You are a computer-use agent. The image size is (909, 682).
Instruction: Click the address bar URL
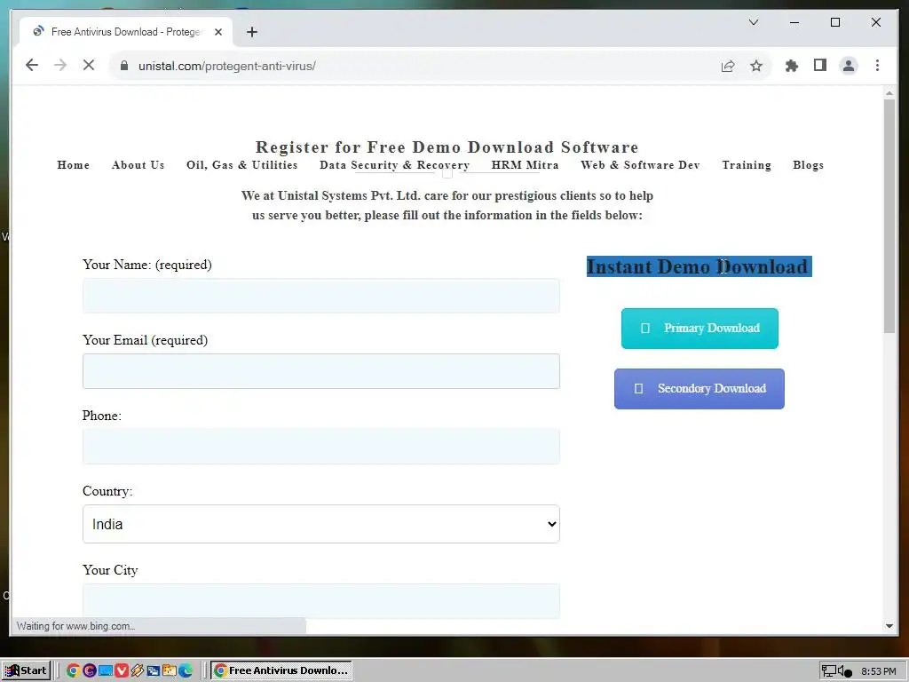coord(226,66)
